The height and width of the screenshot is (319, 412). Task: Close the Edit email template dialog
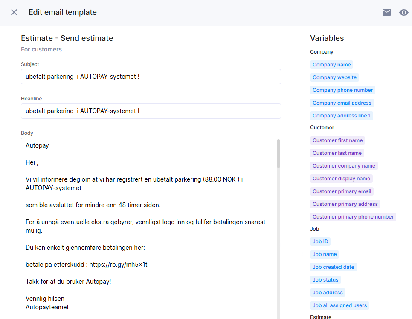tap(14, 12)
